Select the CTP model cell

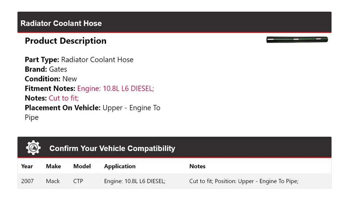tap(78, 181)
